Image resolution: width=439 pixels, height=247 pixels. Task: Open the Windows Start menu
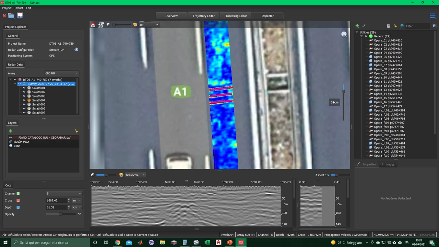5,243
